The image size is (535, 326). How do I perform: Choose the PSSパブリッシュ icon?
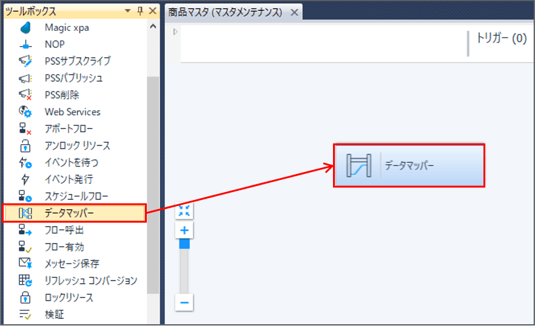point(25,78)
